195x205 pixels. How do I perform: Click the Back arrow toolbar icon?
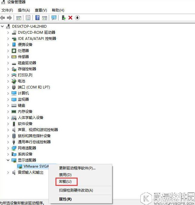(3, 18)
